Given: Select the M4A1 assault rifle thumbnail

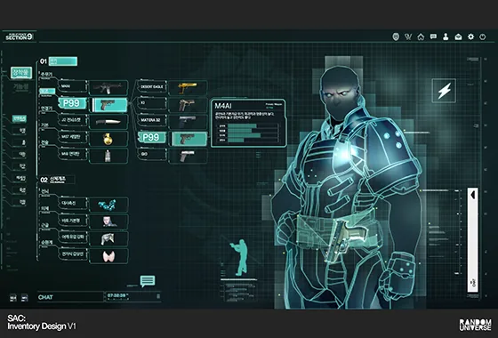Looking at the screenshot, I should (x=108, y=88).
